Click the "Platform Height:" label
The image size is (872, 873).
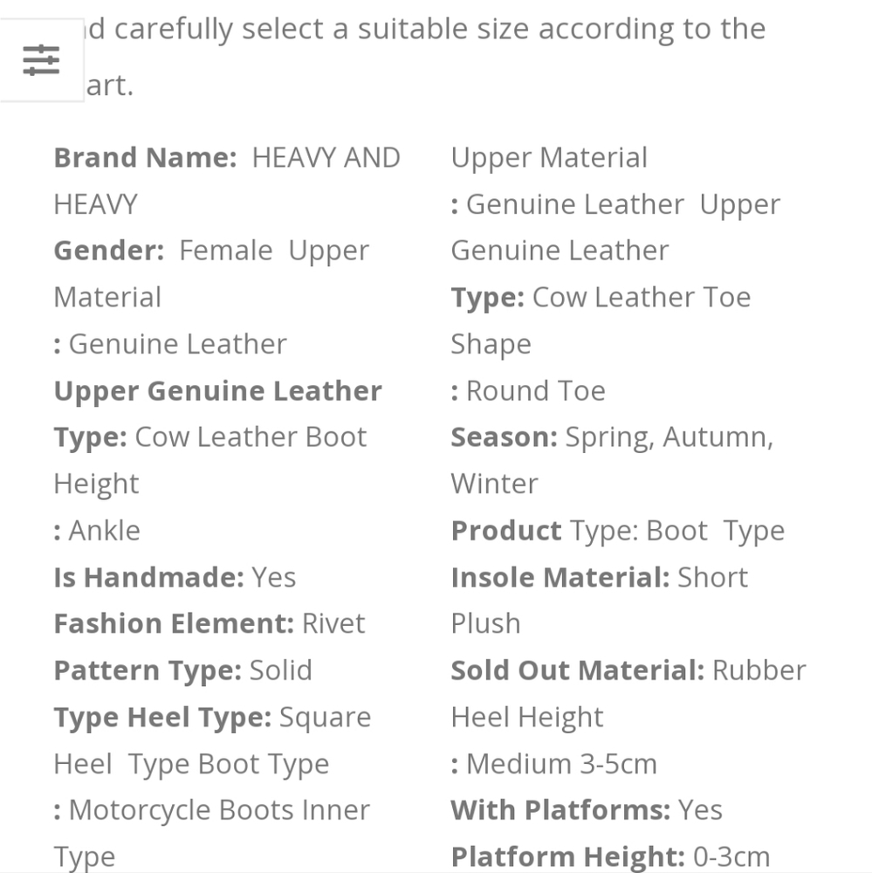coord(567,856)
